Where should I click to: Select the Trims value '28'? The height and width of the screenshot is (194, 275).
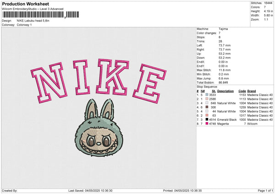pos(220,41)
